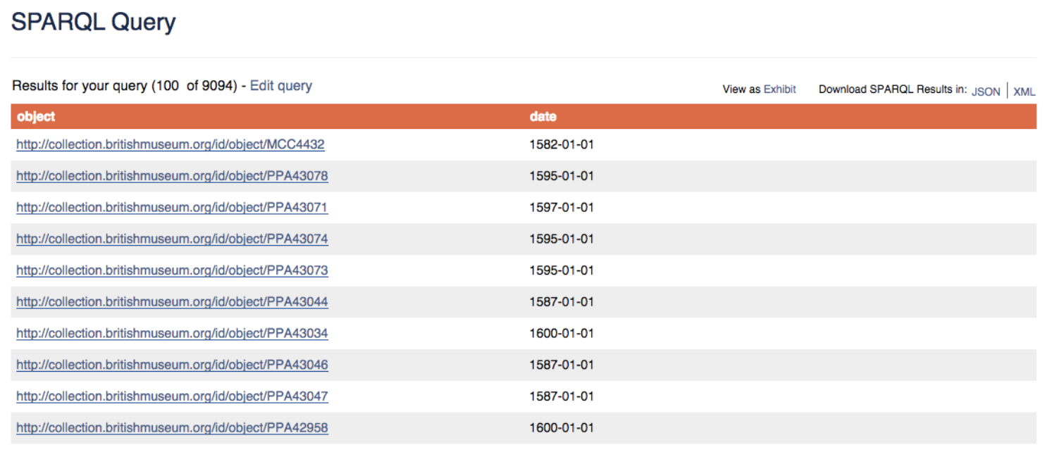This screenshot has width=1057, height=452.
Task: Open object MCC4432 link
Action: (170, 145)
